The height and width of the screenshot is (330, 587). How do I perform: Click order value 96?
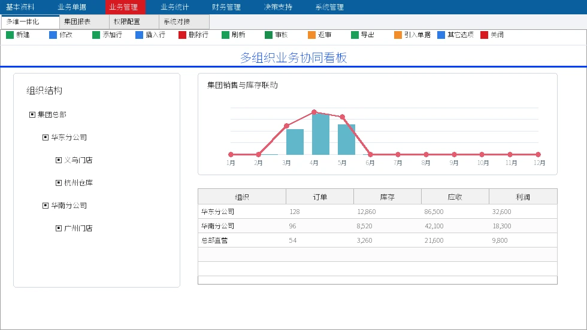point(293,226)
